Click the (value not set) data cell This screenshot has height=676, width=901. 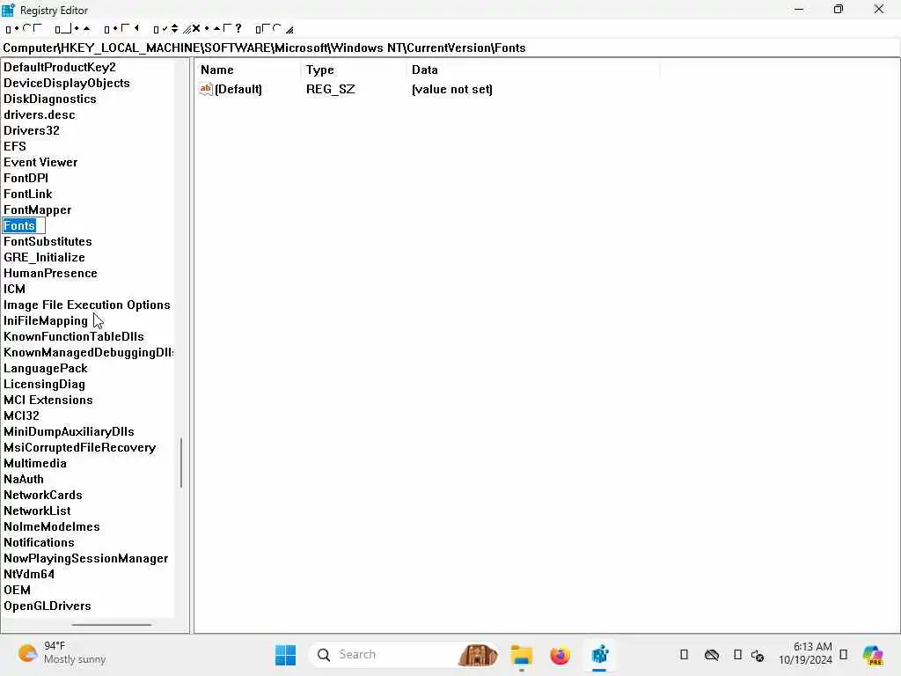451,89
